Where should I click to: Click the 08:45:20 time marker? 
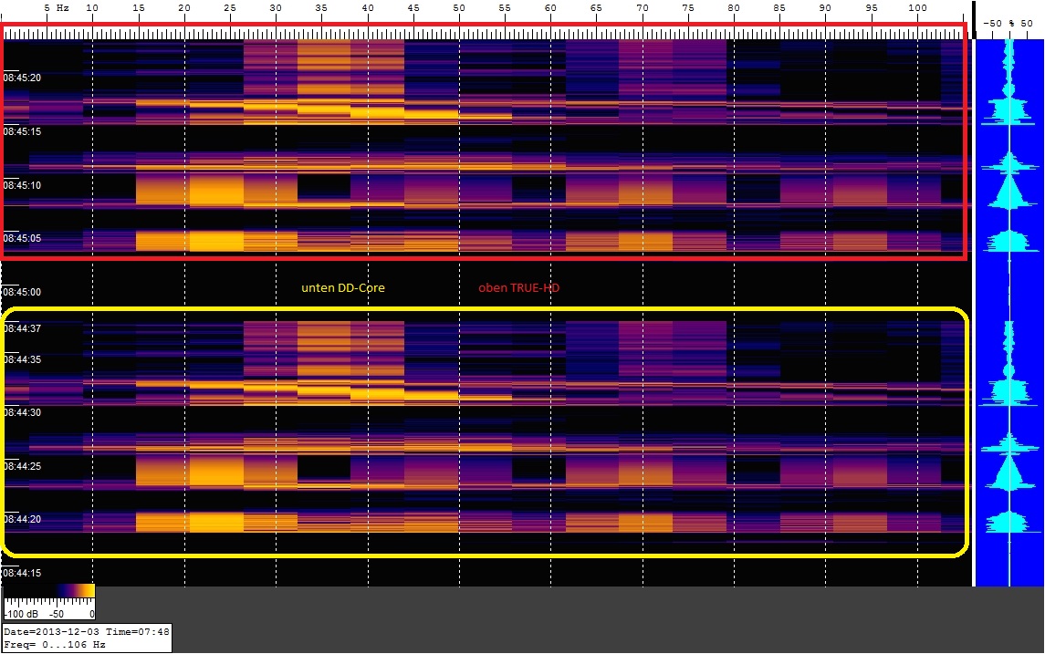pyautogui.click(x=22, y=78)
